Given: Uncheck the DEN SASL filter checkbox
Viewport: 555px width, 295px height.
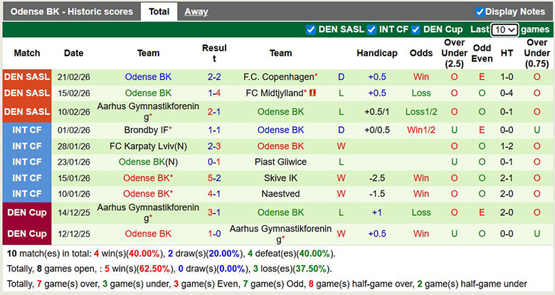Looking at the screenshot, I should point(311,30).
